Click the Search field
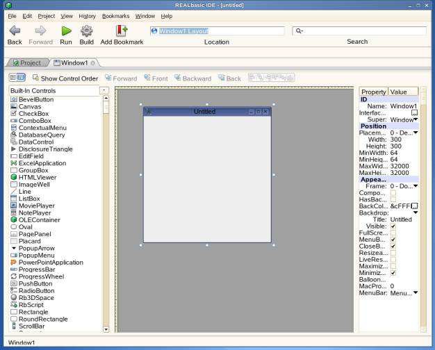 coord(359,31)
